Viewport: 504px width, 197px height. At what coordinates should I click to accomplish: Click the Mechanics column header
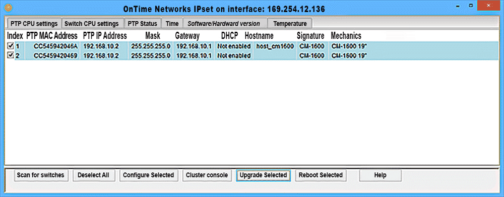[x=346, y=35]
